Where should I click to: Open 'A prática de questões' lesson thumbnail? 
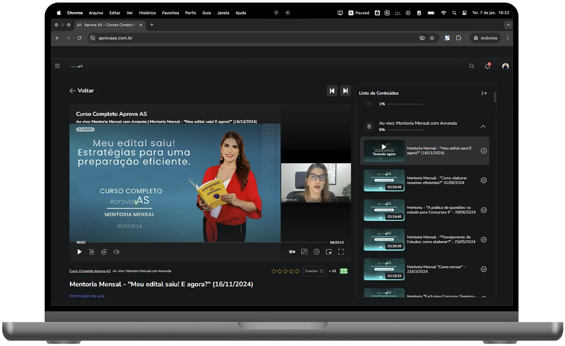click(x=384, y=210)
